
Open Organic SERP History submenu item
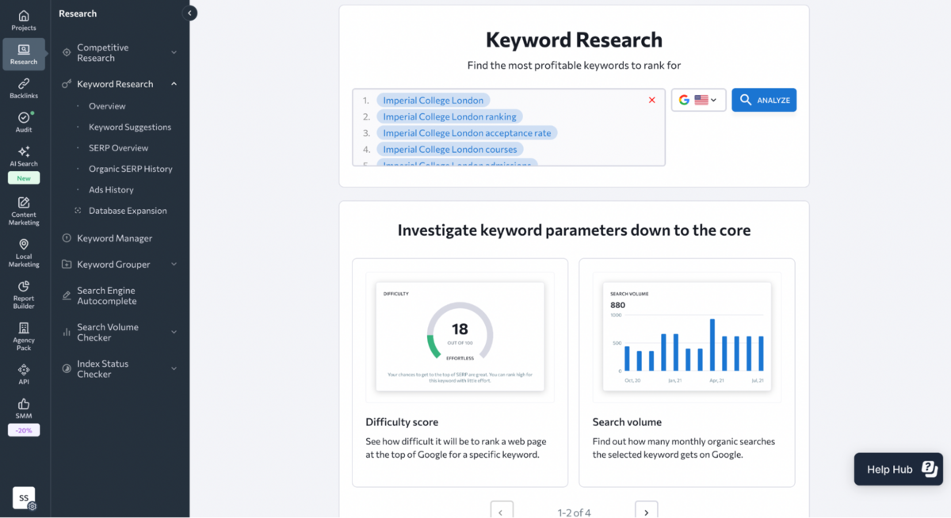pos(130,169)
